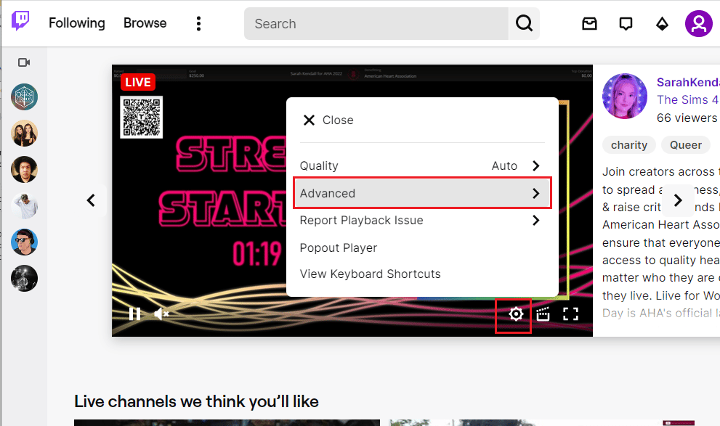Viewport: 720px width, 426px height.
Task: Click the 01:19 stream countdown timer
Action: pos(256,254)
